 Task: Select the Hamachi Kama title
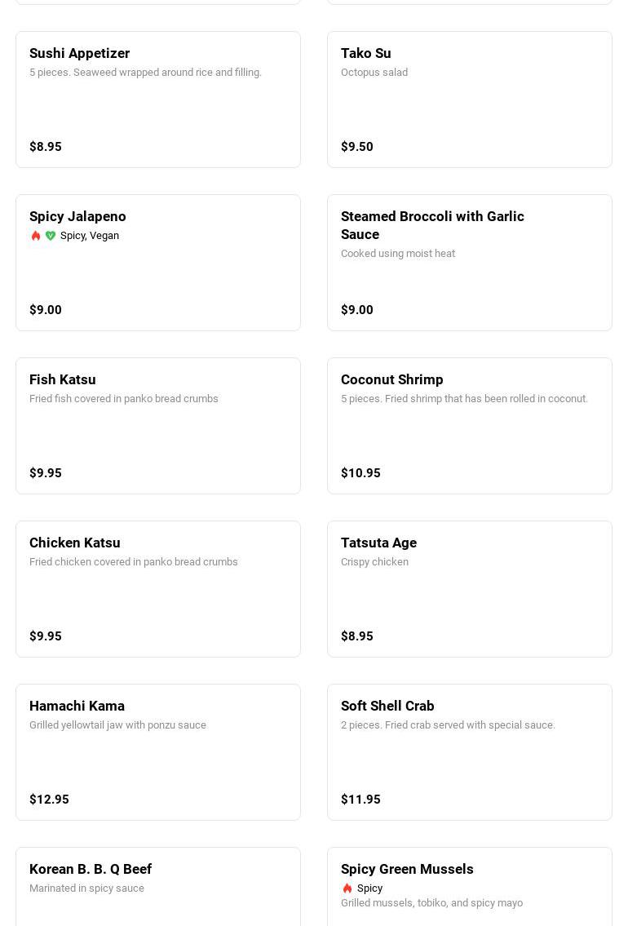pyautogui.click(x=77, y=706)
